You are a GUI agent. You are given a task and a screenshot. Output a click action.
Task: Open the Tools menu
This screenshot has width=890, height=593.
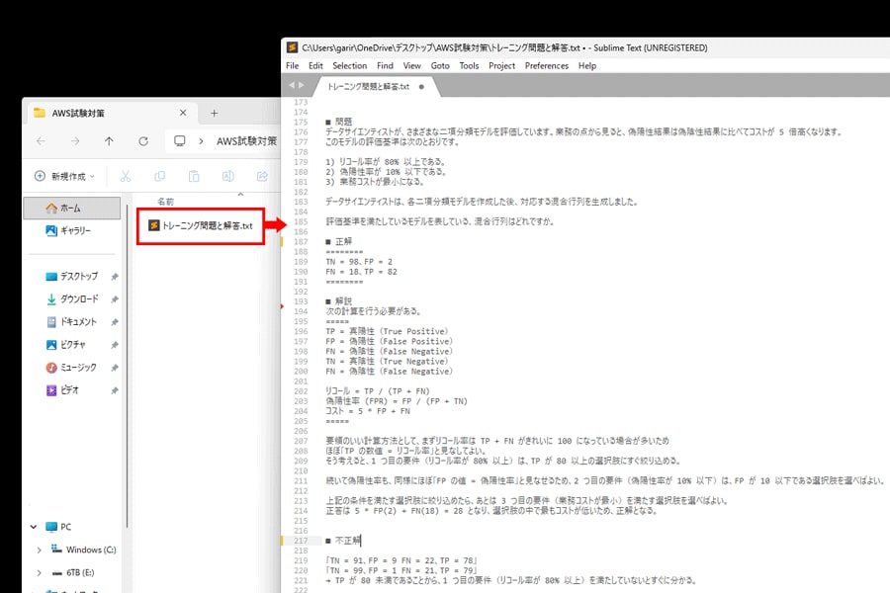(469, 66)
